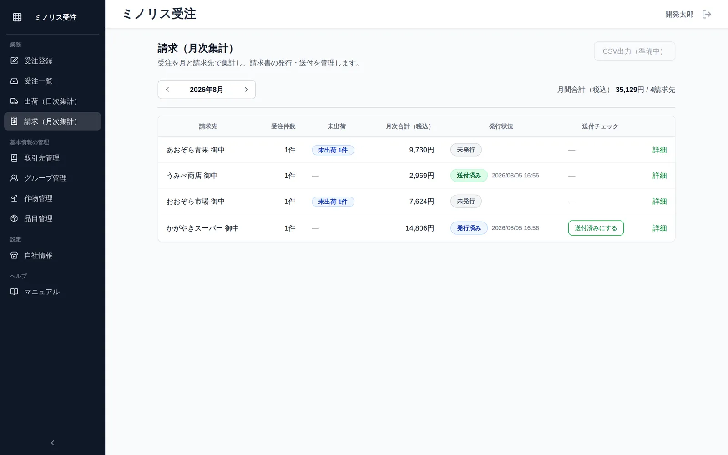Click the 送付チェック column header
Screen dimensions: 728x455
[x=600, y=126]
